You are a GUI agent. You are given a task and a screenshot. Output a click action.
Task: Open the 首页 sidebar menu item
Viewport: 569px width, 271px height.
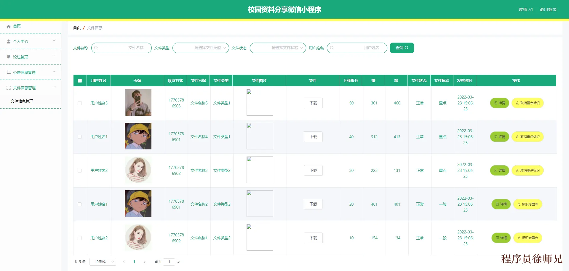coord(30,26)
